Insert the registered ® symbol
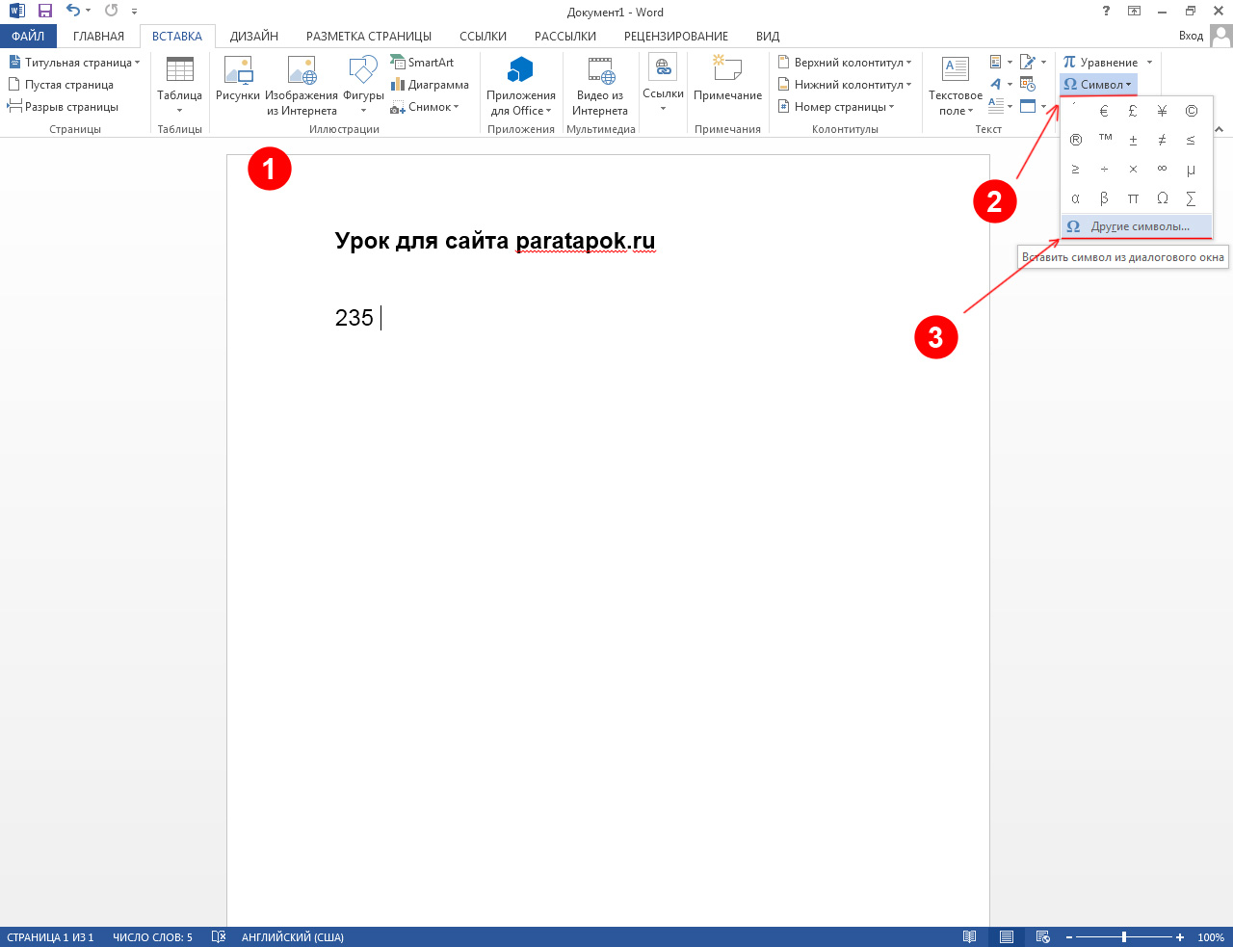 click(1076, 140)
